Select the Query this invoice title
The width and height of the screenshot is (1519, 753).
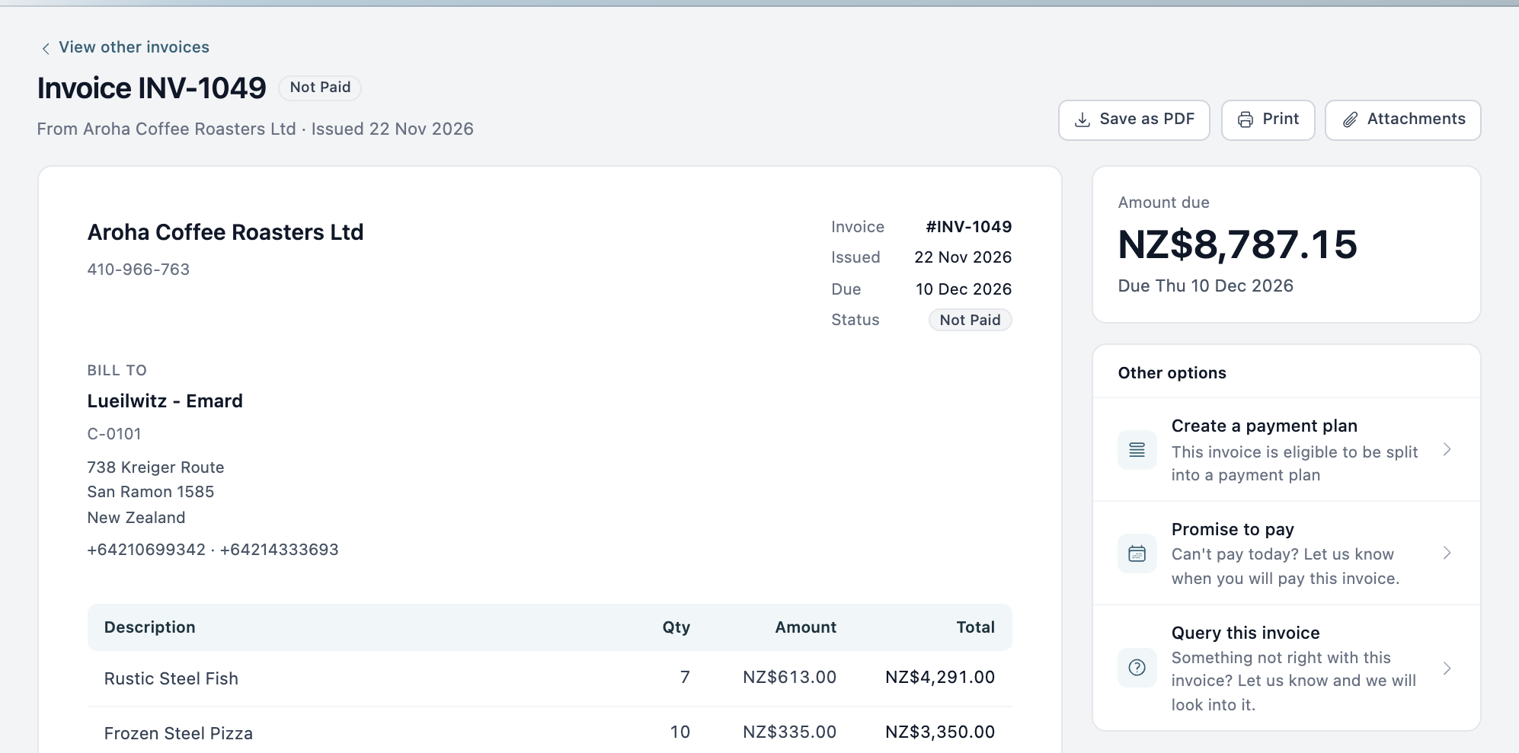(1246, 633)
